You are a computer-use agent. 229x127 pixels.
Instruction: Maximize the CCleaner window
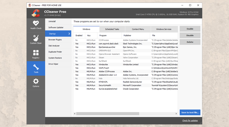coord(190,5)
